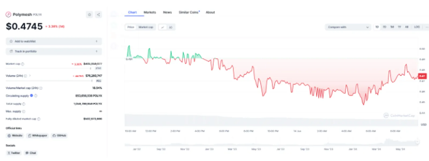Select the 7D time range
429x161 pixels.
[384, 27]
